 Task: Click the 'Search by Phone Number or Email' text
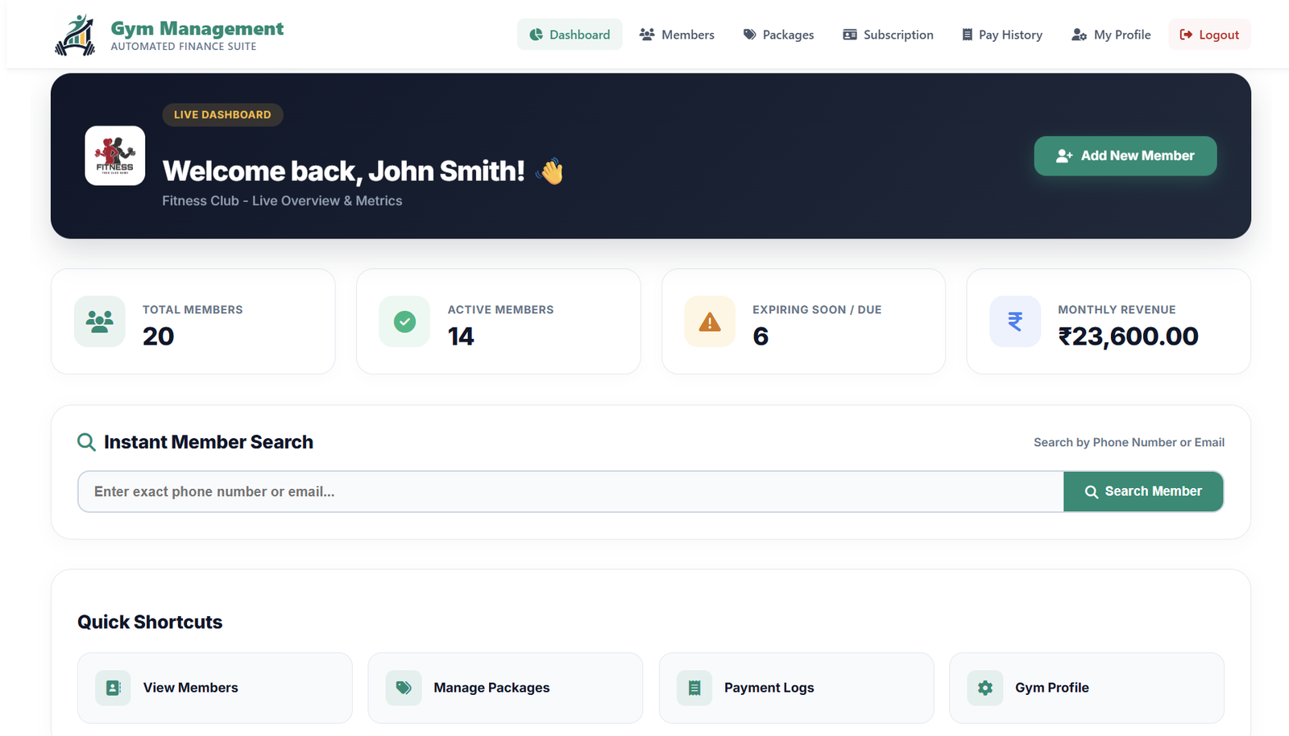[1129, 442]
